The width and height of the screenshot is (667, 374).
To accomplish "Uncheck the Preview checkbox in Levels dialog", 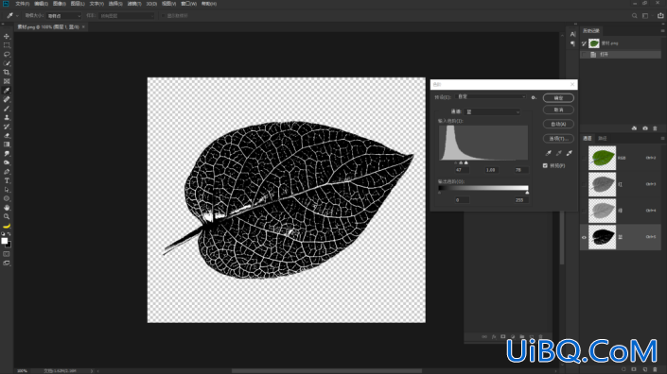I will click(x=545, y=165).
